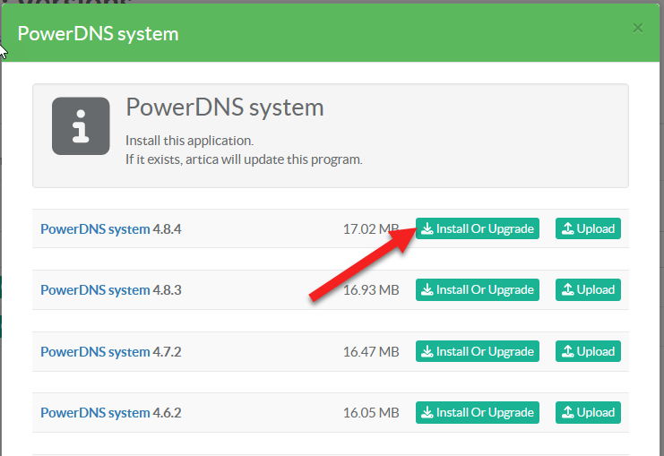Open the PowerDNS system 4.8.4 link

111,228
